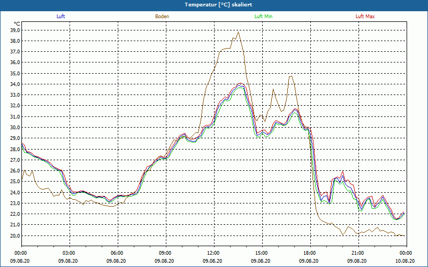428x267 pixels.
Task: Click the 09:00 time axis label
Action: tap(165, 253)
